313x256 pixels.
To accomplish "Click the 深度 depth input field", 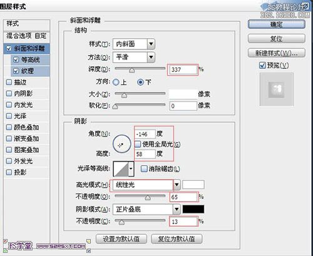I will tap(183, 69).
